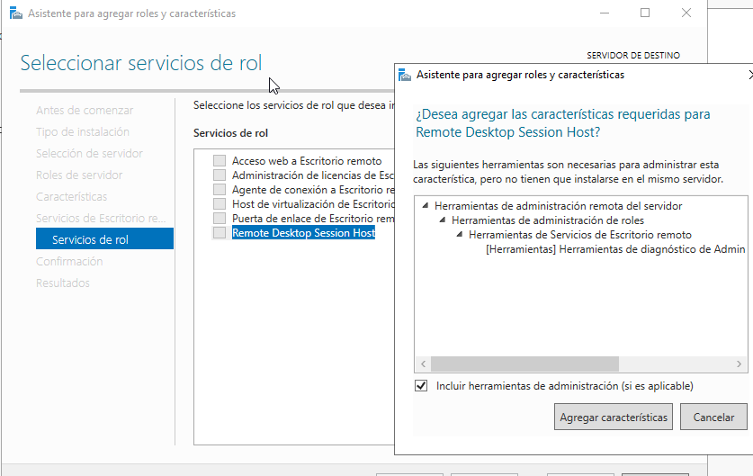753x476 pixels.
Task: Collapse Herramientas de Servicios de Escritorio remoto
Action: pos(460,234)
